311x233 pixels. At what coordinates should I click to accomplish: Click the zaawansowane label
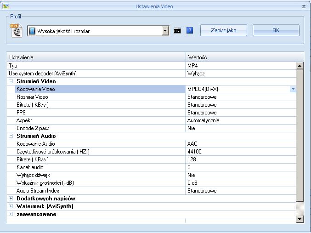36,214
